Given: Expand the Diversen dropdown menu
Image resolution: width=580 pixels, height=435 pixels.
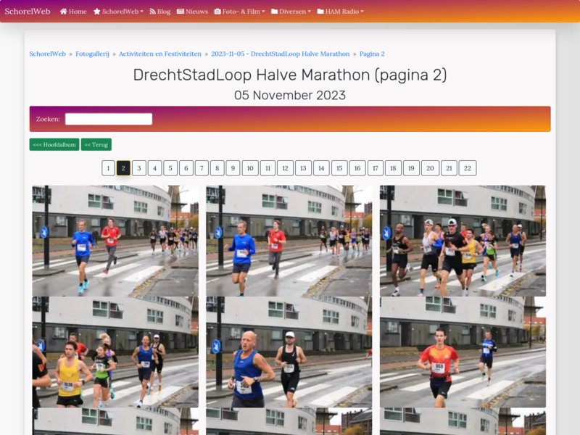Looking at the screenshot, I should [291, 12].
